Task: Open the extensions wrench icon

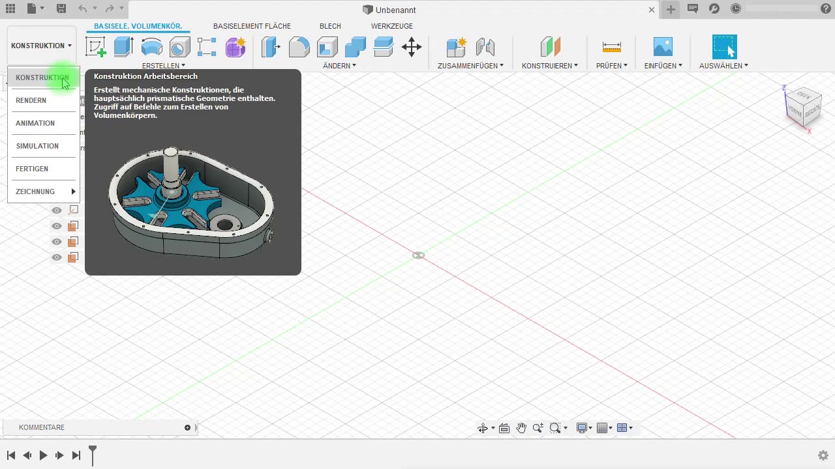Action: click(x=714, y=8)
